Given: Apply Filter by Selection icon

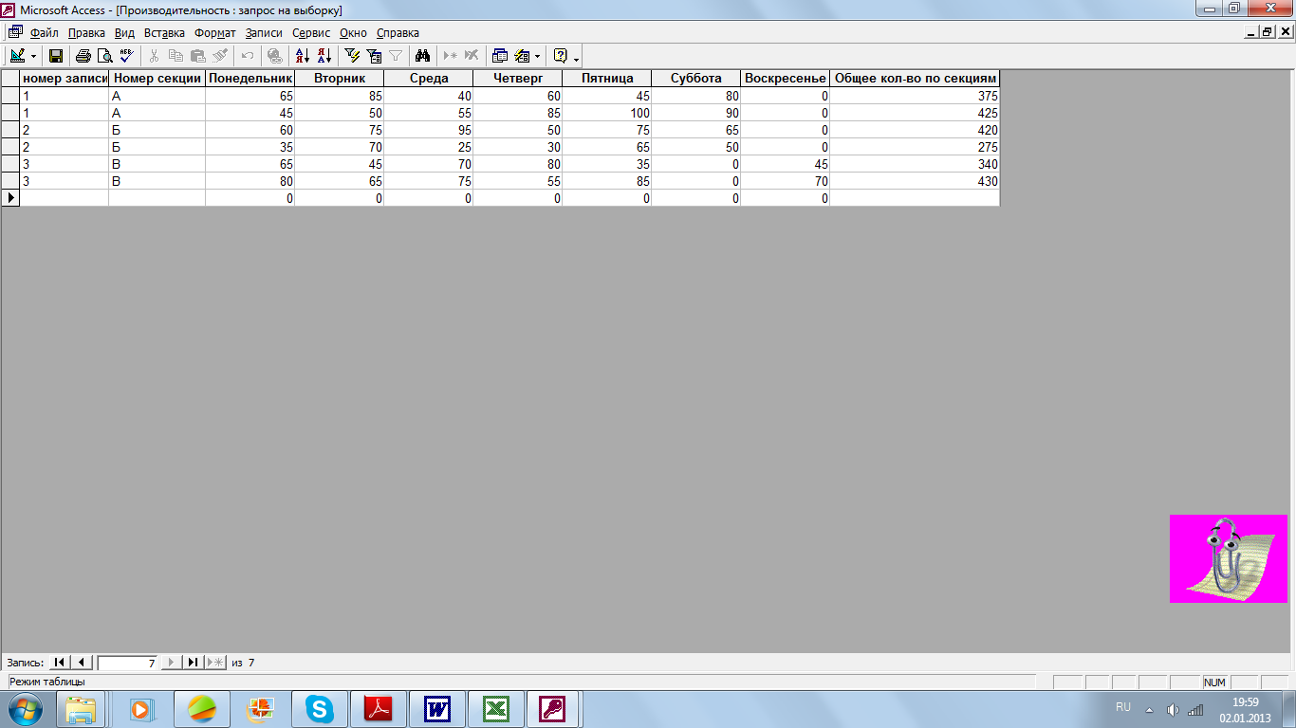Looking at the screenshot, I should 353,56.
